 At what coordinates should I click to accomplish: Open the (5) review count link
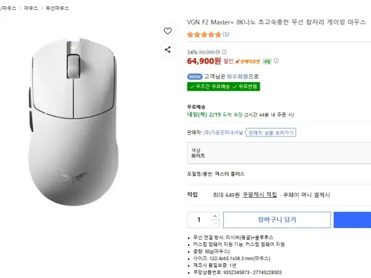pos(226,34)
